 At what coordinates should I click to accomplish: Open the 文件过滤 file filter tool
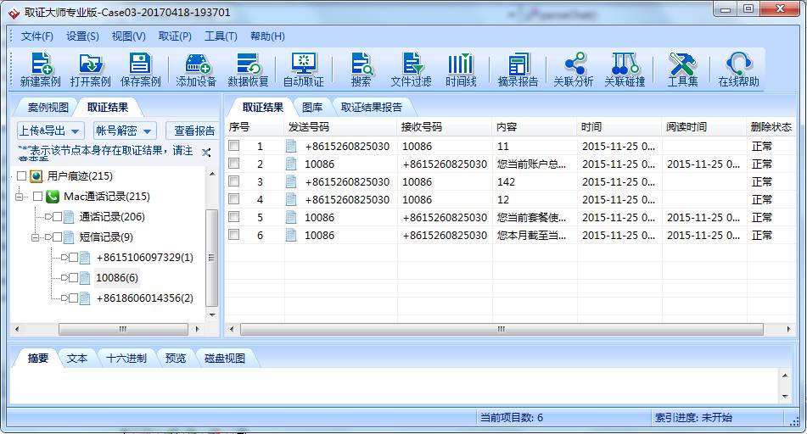[x=411, y=70]
